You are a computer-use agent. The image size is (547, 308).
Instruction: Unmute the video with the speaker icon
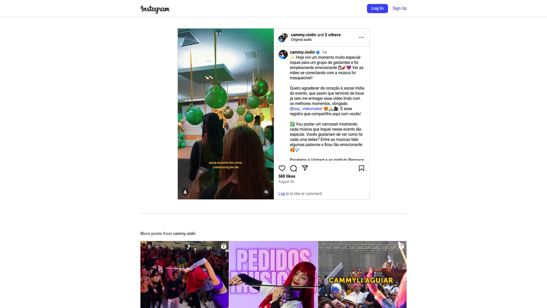coord(266,192)
